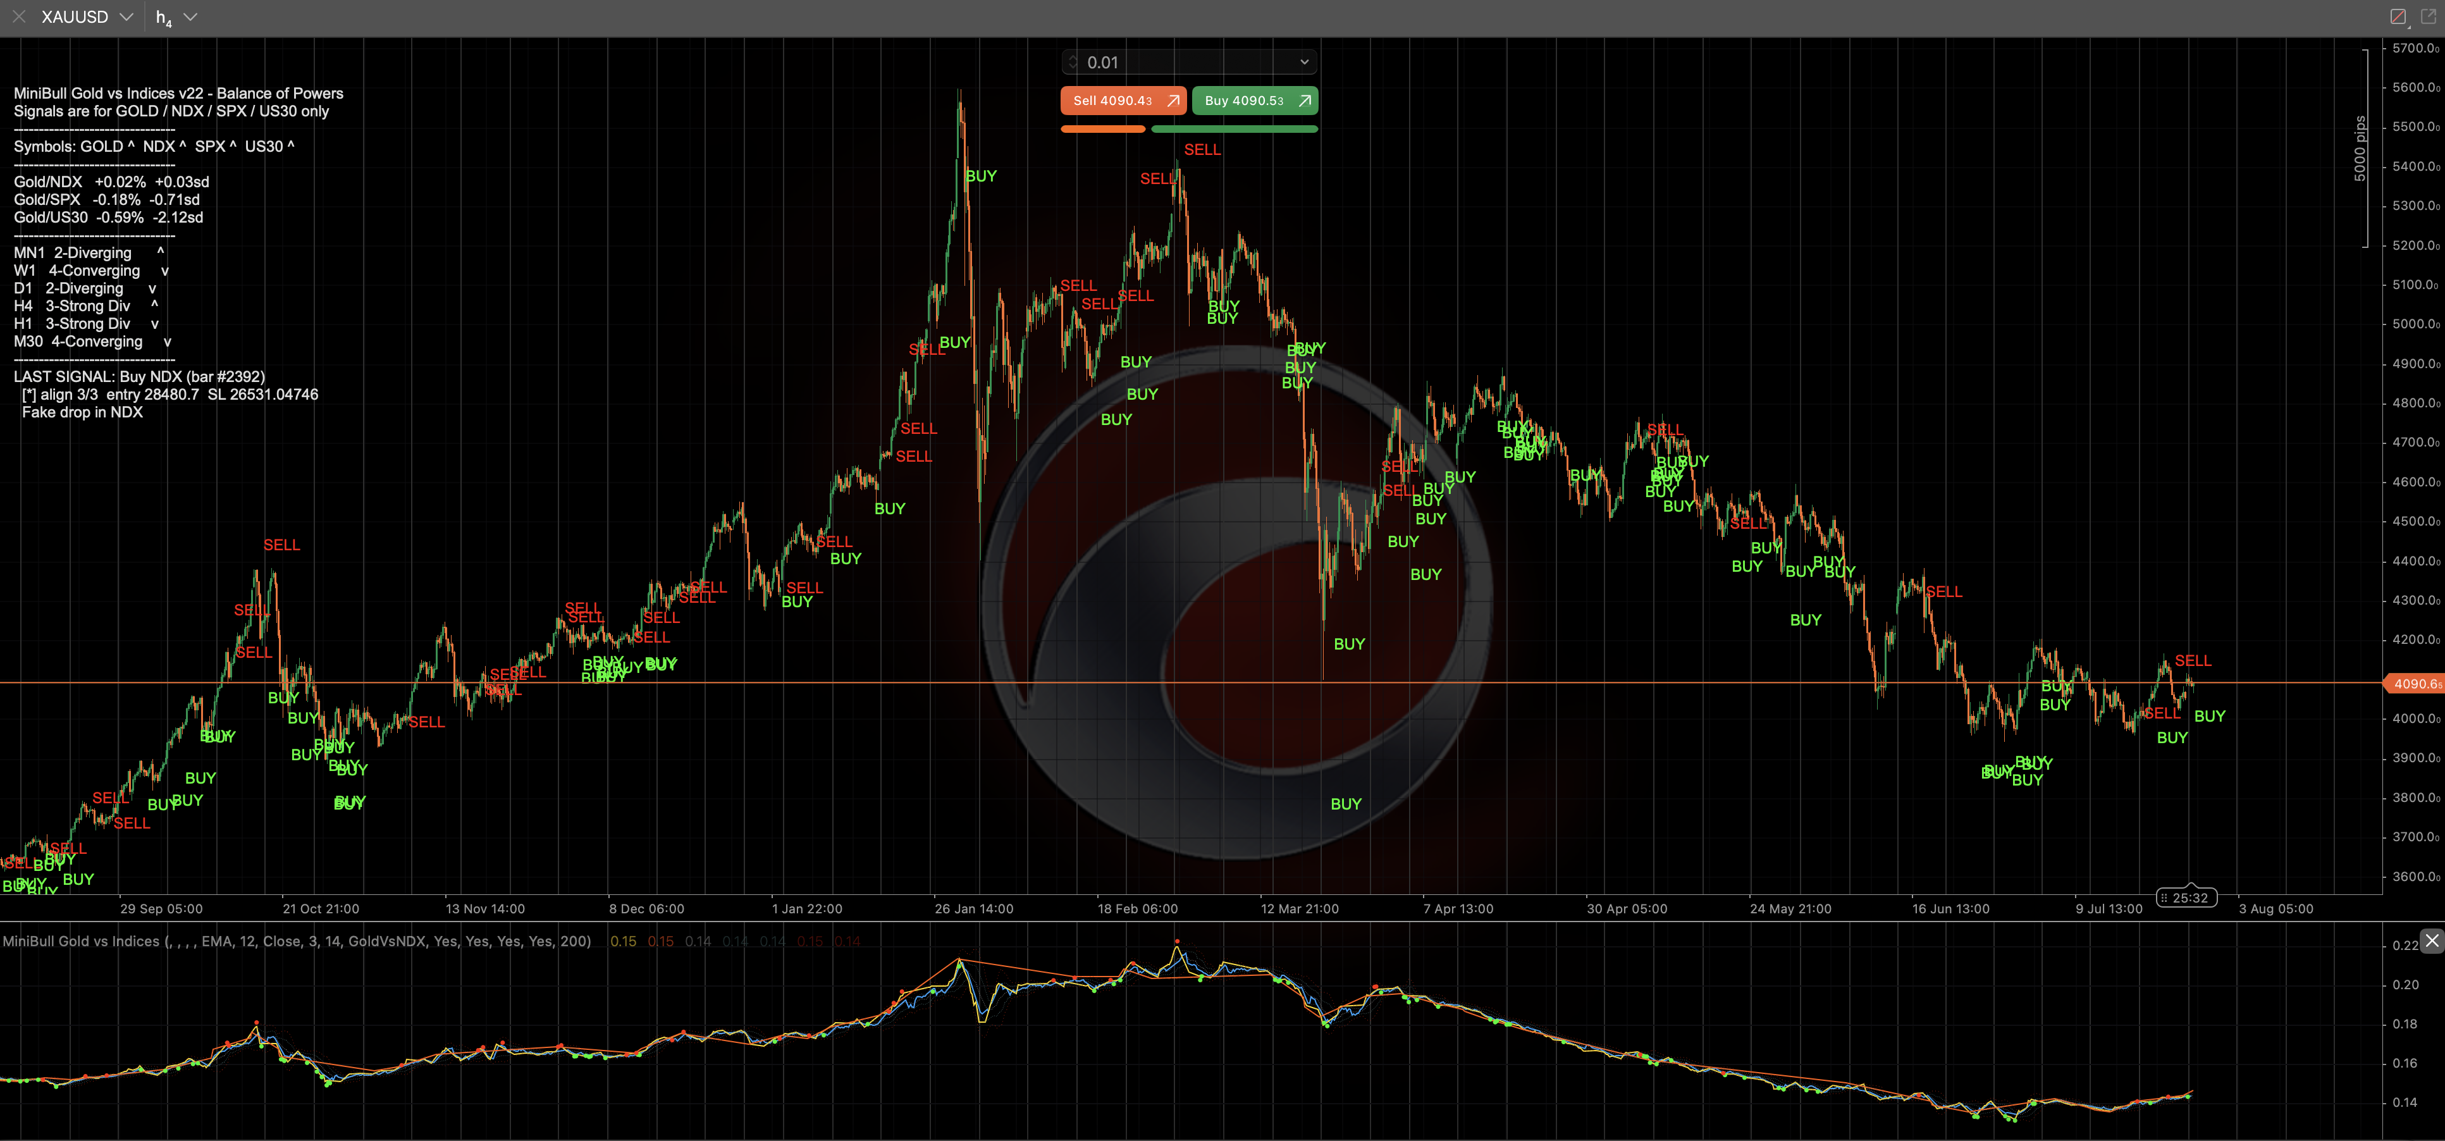Click the M30 4-Converging status line
Image resolution: width=2445 pixels, height=1141 pixels.
tap(93, 342)
